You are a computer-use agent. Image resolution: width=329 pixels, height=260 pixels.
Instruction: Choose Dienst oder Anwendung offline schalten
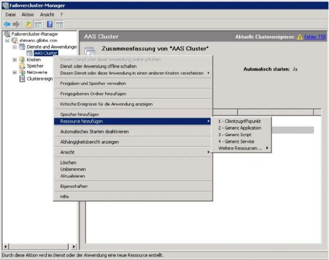pos(133,66)
